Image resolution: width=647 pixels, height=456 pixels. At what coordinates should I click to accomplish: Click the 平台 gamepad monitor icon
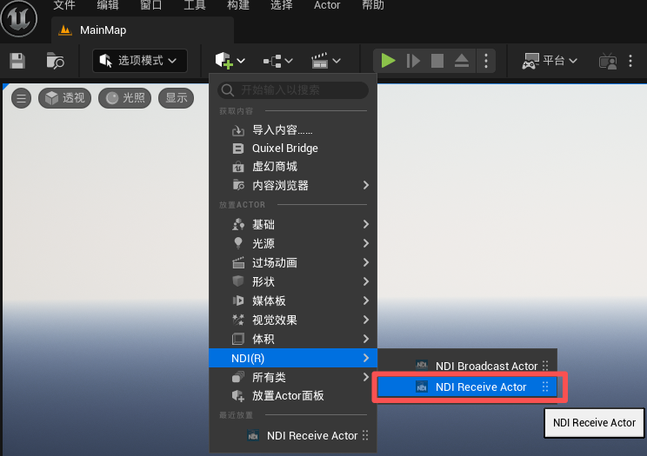530,61
